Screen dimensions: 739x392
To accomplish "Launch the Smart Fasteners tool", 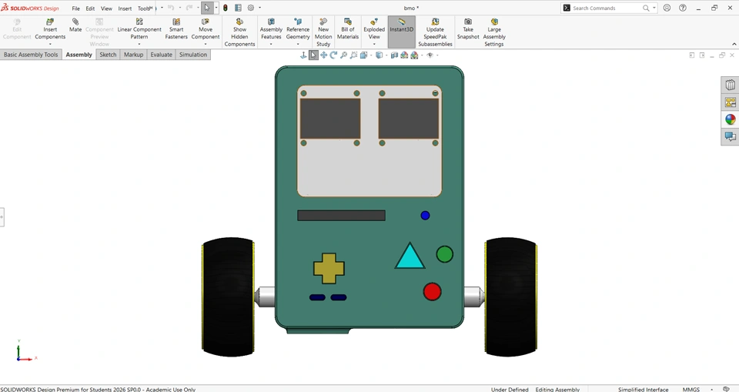I will tap(176, 28).
